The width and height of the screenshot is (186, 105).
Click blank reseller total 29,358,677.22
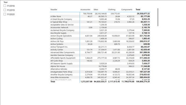pyautogui.click(x=143, y=14)
